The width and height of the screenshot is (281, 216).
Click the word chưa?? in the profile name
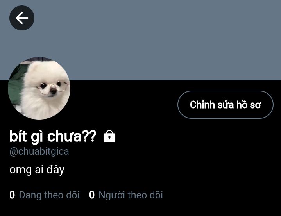pos(72,136)
